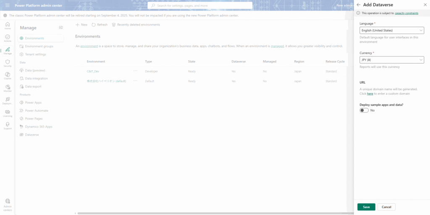
Task: Open Actions in the left rail
Action: 8,38
